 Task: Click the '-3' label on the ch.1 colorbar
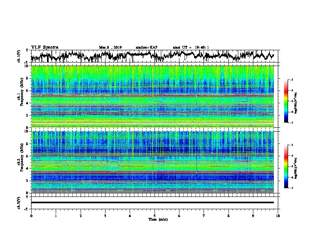[x=291, y=79]
